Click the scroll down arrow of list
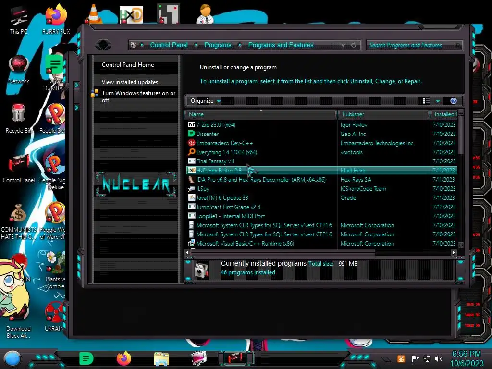Screen dimensions: 492x369 [x=461, y=245]
